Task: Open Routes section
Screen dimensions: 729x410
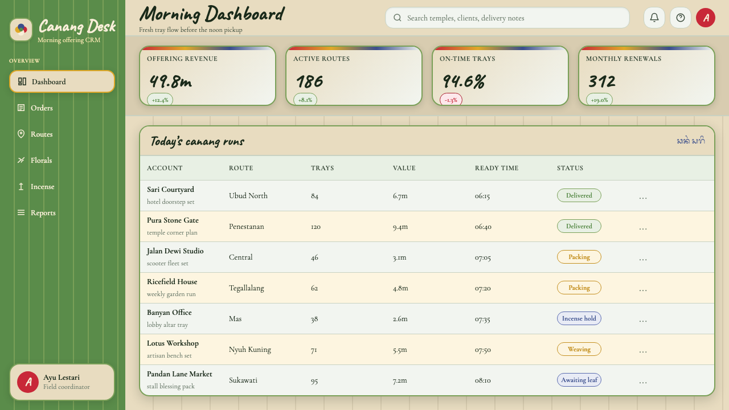Action: point(62,134)
